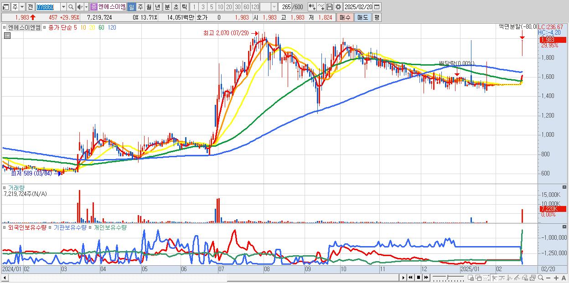This screenshot has width=569, height=283.
Task: Choose the 10 interval button
Action: point(220,7)
